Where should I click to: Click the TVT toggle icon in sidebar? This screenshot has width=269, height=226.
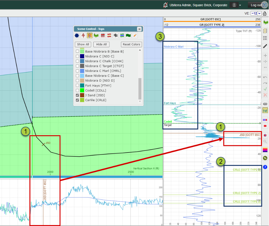[265, 111]
